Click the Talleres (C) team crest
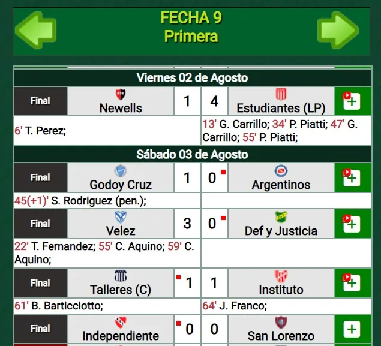 click(x=121, y=276)
